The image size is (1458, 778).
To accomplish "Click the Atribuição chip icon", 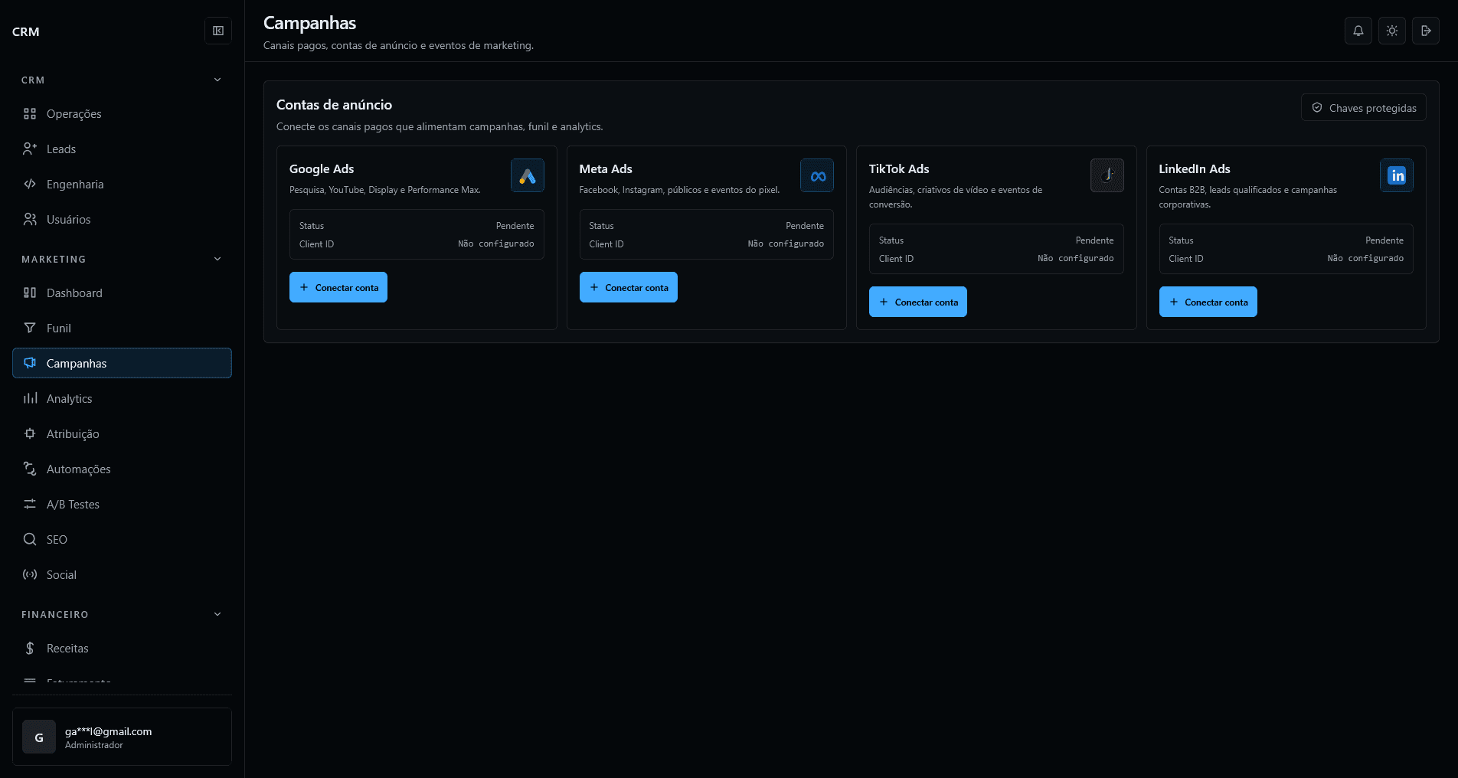I will (x=30, y=433).
